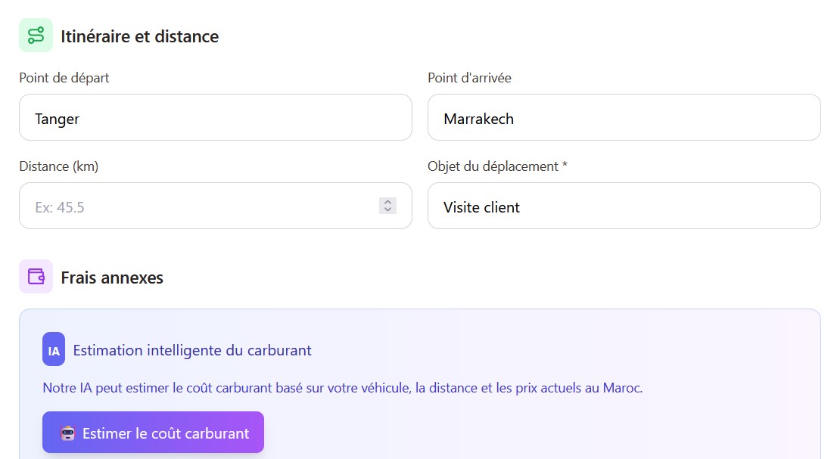
Task: Click the IA badge icon
Action: pyautogui.click(x=51, y=349)
